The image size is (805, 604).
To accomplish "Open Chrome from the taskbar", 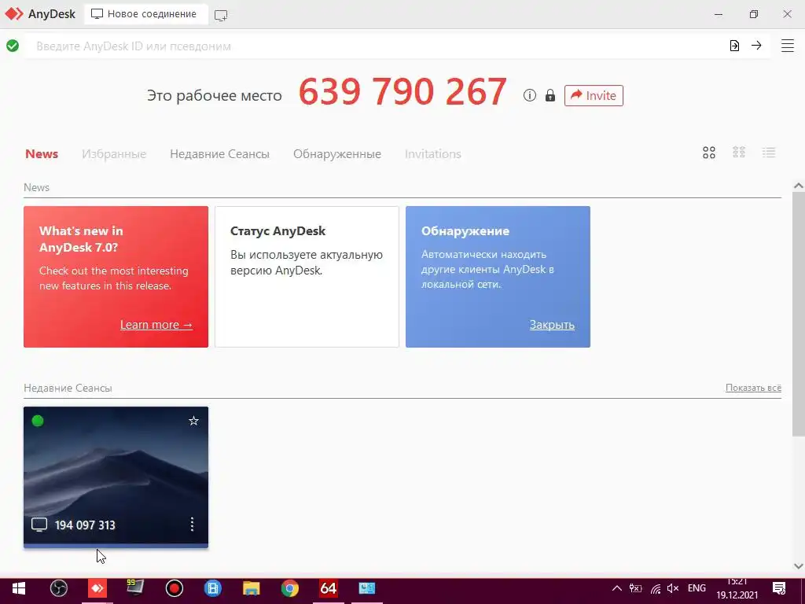I will [289, 588].
